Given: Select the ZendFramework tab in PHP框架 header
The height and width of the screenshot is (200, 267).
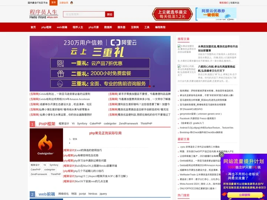Looking at the screenshot, I should [128, 123].
